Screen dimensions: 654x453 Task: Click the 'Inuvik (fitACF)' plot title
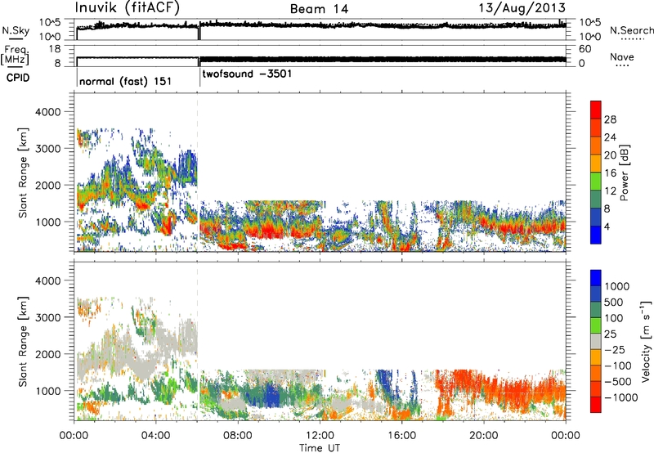(128, 8)
